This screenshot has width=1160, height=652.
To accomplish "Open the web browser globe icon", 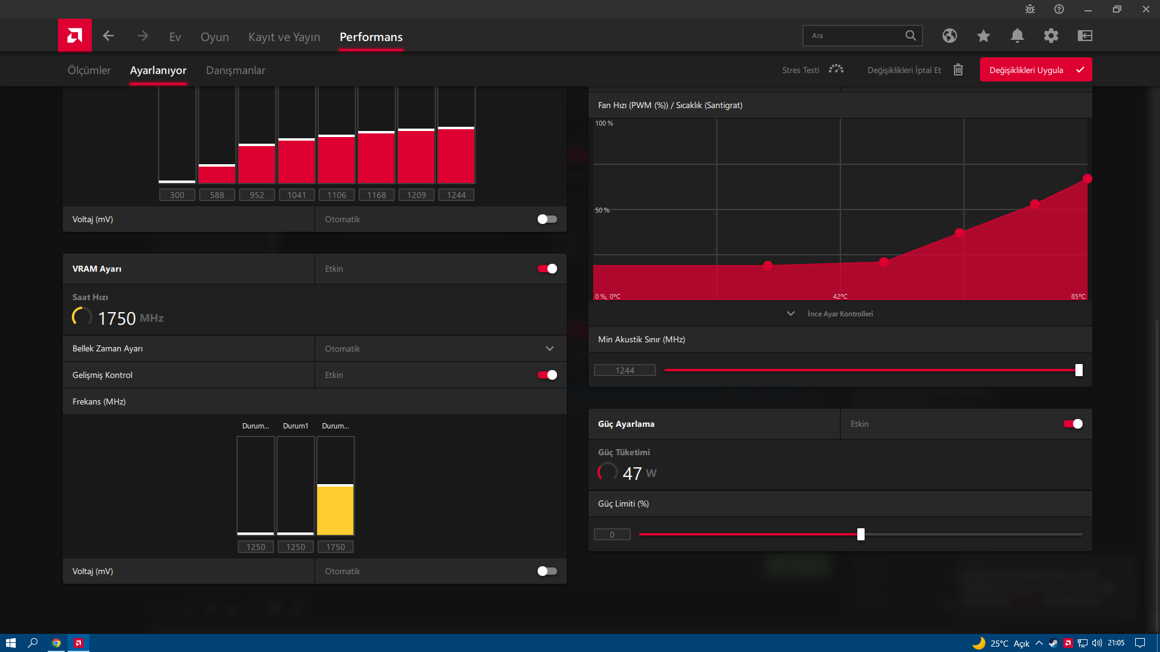I will (949, 36).
